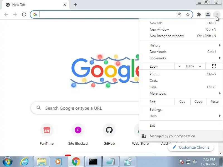Open Settings from the menu

coord(181,110)
